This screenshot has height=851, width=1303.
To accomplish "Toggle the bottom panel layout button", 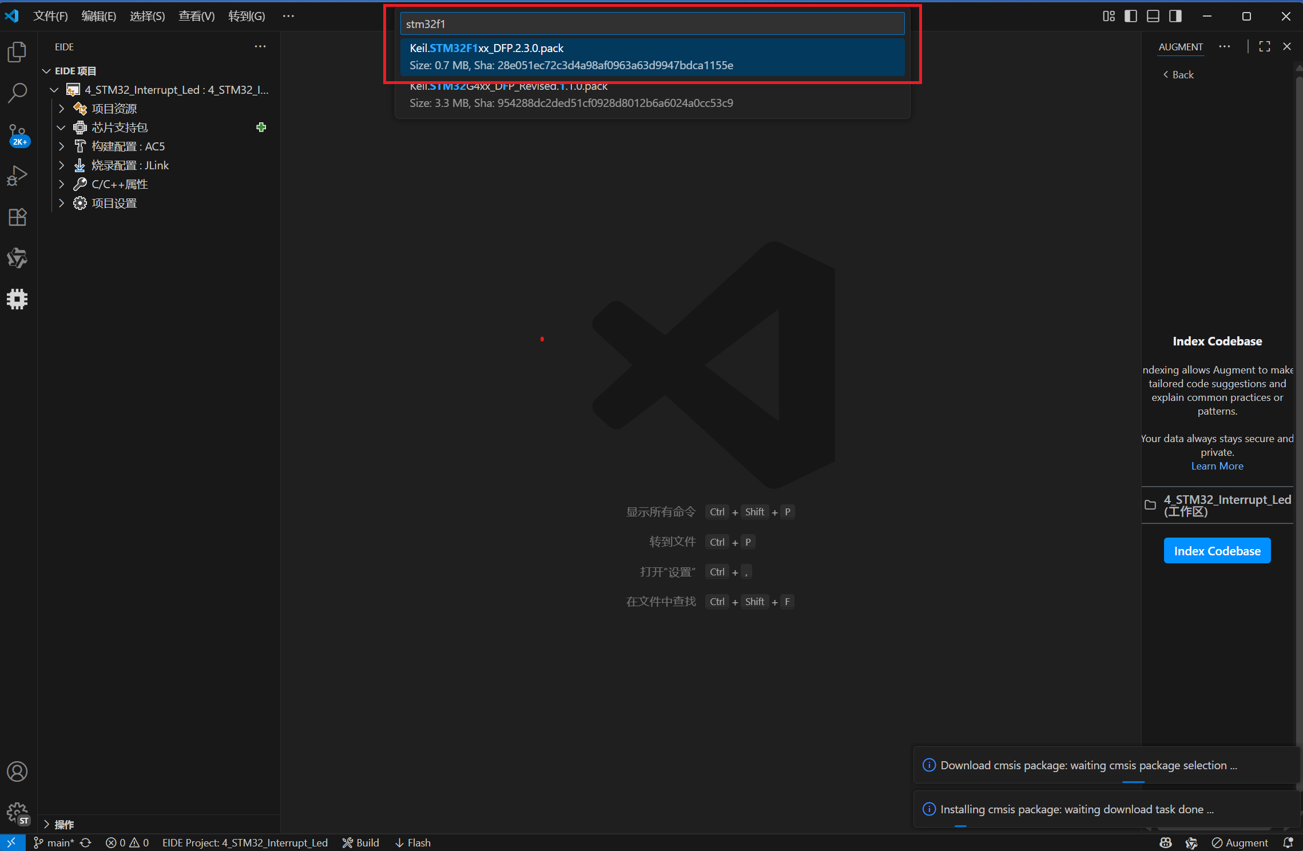I will pyautogui.click(x=1153, y=16).
